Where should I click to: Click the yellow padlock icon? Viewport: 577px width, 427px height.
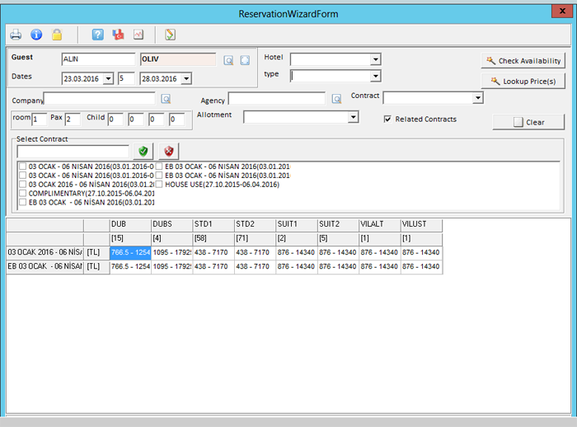57,35
